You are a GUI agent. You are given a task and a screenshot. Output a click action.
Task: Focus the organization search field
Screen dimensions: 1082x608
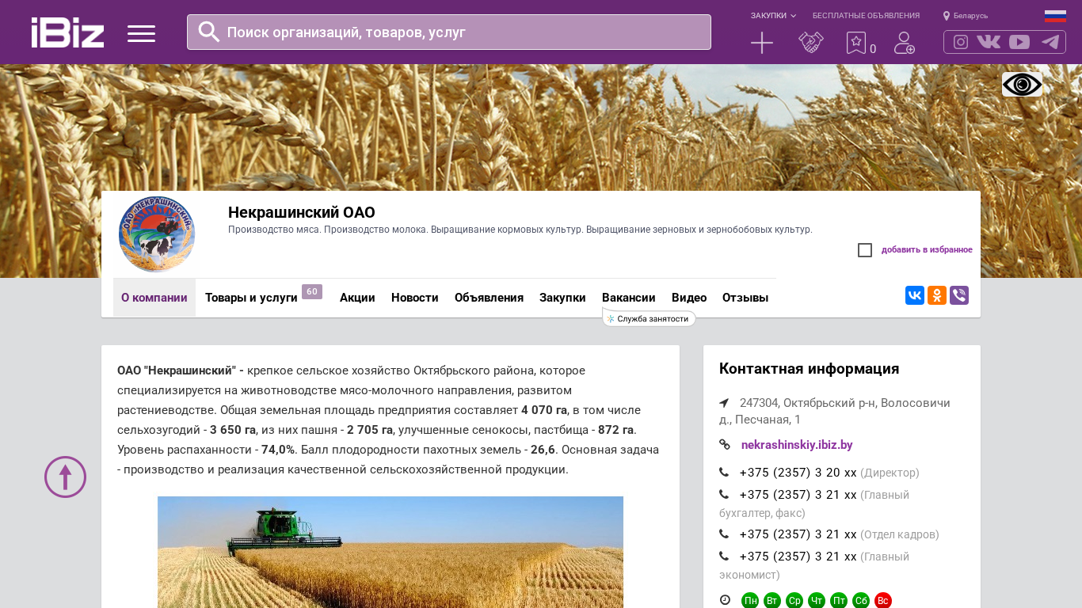click(449, 32)
